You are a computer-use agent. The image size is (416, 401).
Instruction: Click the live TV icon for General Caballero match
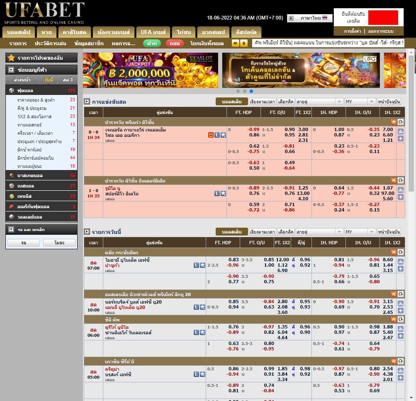tap(211, 135)
